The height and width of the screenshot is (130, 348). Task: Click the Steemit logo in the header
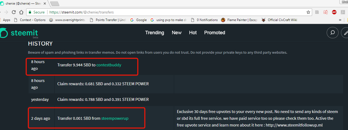tap(19, 33)
